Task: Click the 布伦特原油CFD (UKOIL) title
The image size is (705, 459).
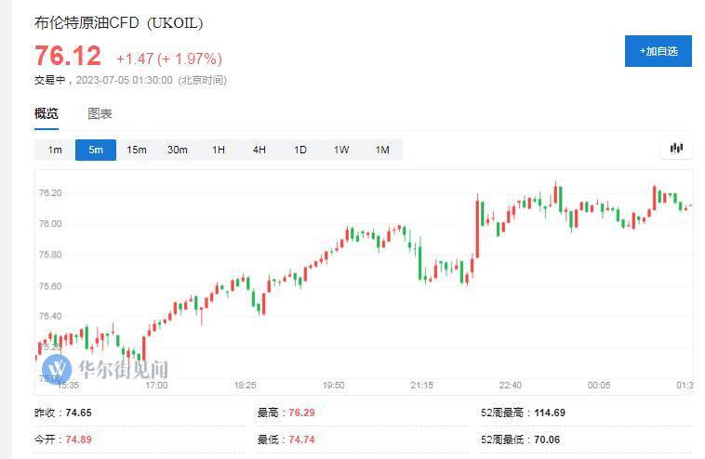Action: (x=119, y=22)
